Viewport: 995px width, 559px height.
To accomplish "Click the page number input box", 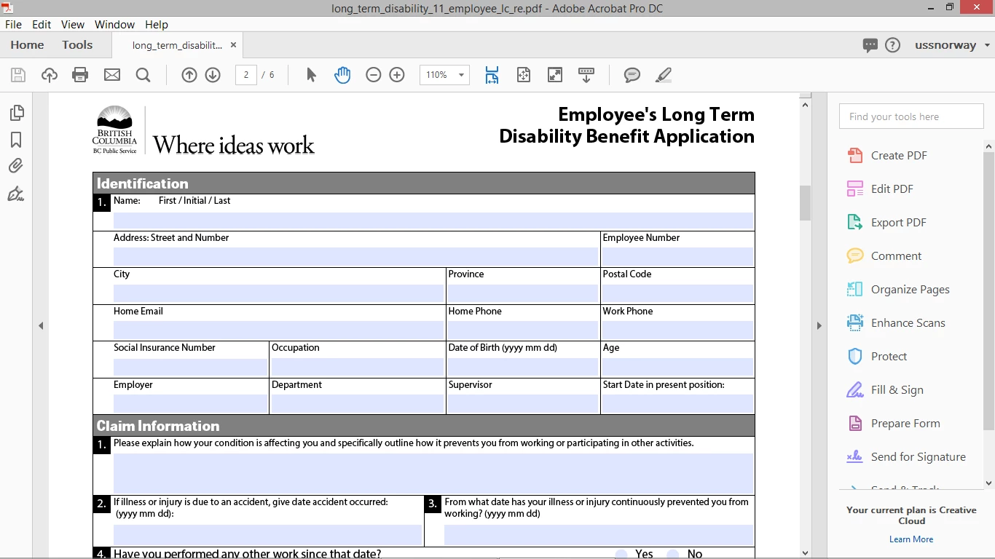I will (246, 75).
